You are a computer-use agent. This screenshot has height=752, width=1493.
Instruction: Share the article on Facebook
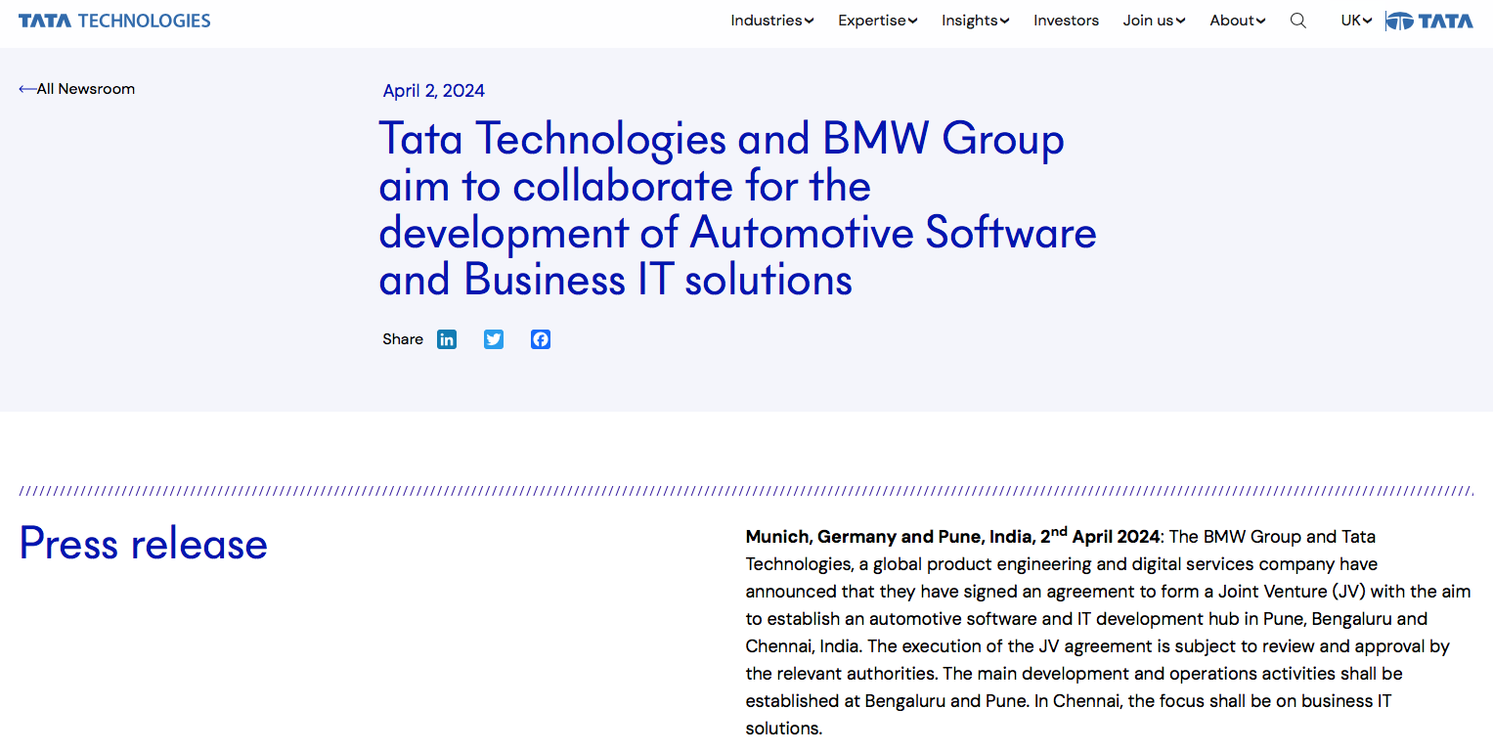pos(541,339)
